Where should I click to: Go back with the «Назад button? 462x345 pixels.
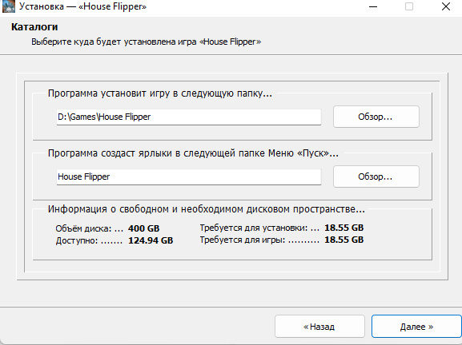319,327
